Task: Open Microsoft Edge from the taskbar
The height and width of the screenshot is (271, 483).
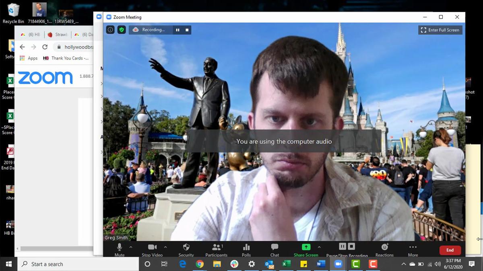Action: click(x=182, y=264)
